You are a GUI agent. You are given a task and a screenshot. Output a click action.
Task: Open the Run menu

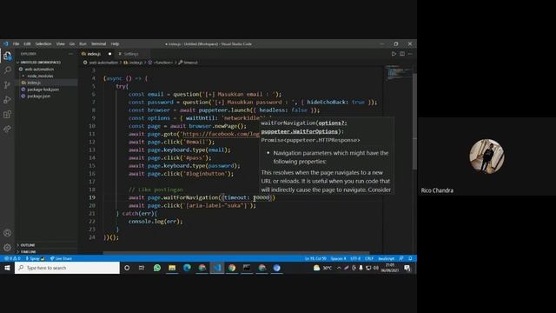point(83,44)
